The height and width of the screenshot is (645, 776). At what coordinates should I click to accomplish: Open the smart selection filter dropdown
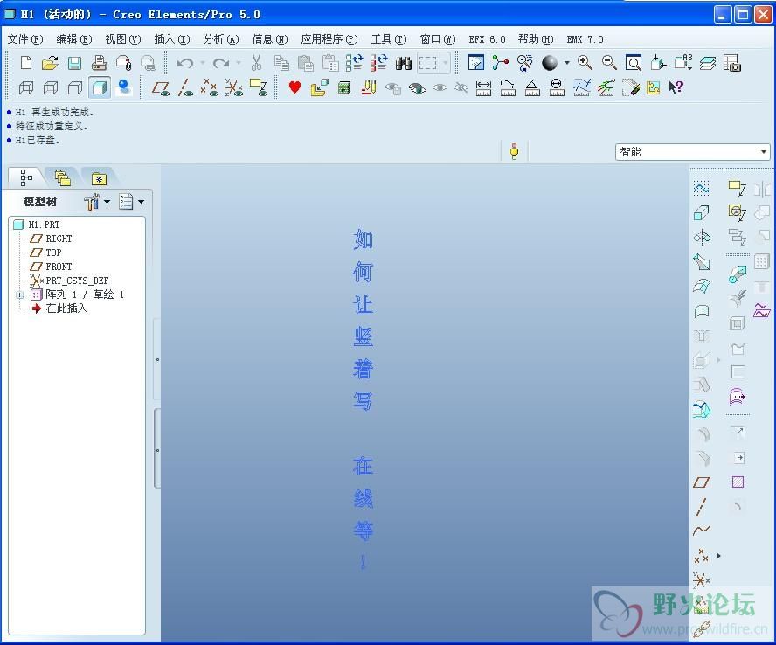tap(693, 152)
